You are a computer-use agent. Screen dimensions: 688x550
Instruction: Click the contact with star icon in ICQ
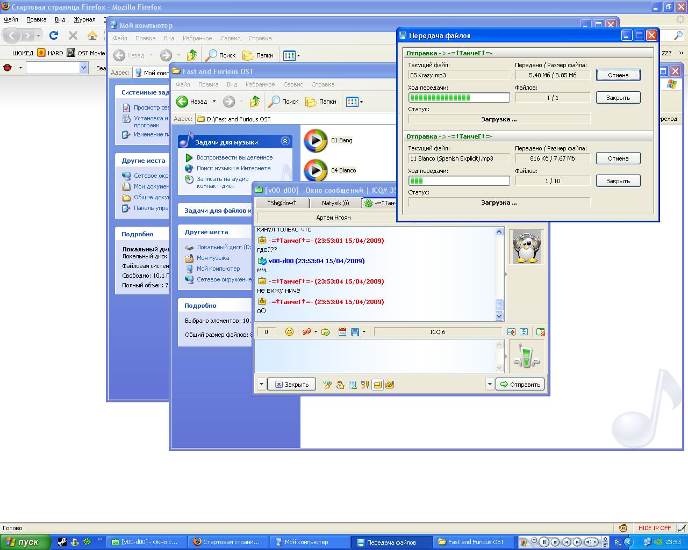[340, 385]
